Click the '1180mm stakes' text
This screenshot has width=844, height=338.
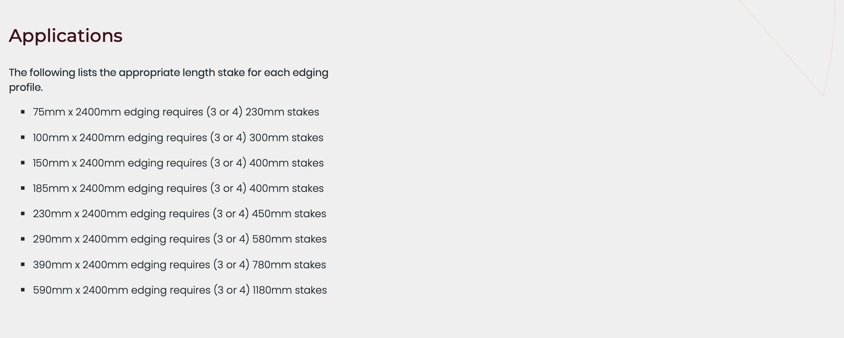coord(290,290)
